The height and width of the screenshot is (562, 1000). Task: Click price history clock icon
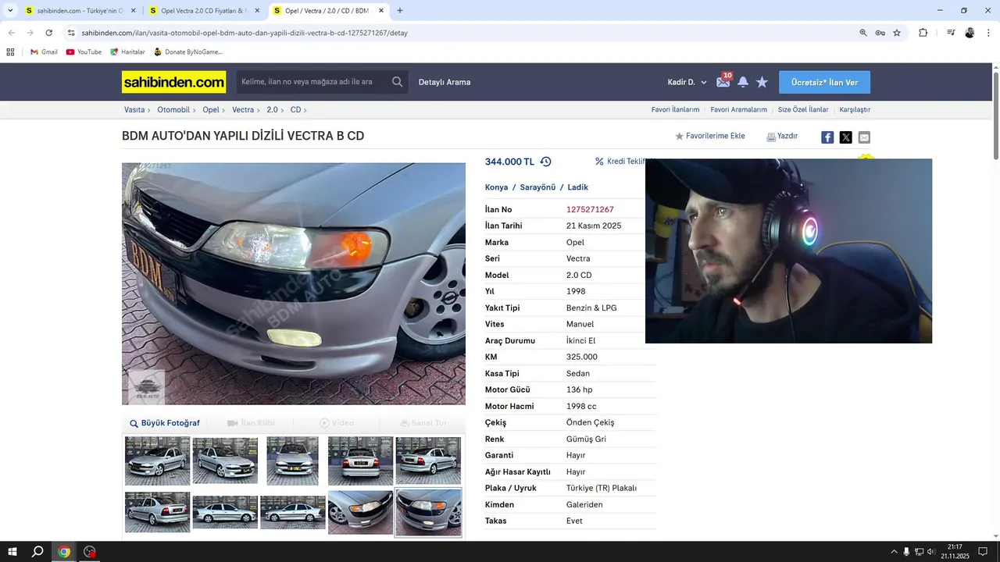point(545,162)
